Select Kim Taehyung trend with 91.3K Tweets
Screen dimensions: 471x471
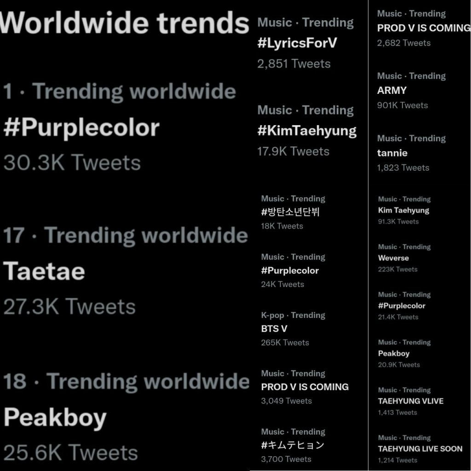pos(403,210)
